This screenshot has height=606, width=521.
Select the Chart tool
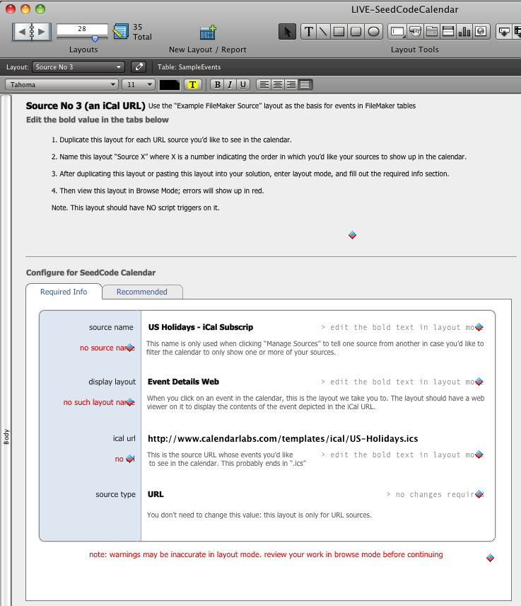click(x=464, y=32)
